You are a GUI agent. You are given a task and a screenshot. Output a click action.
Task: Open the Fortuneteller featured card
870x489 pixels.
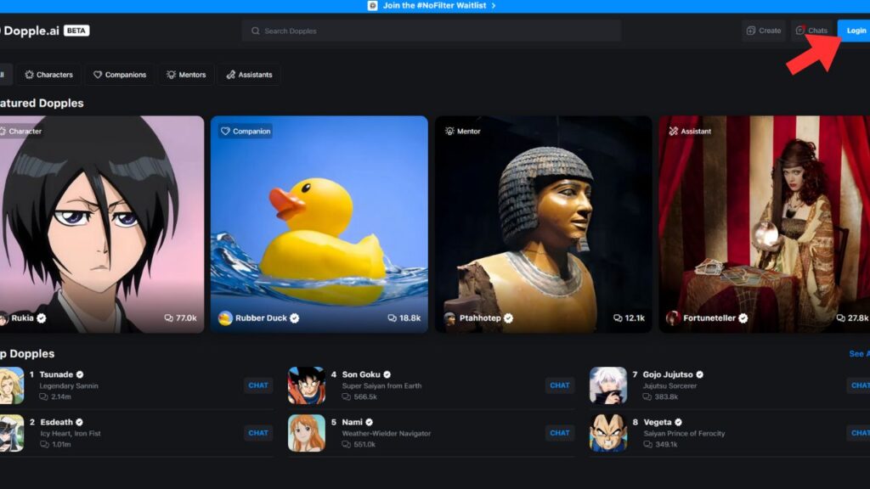[x=764, y=224]
